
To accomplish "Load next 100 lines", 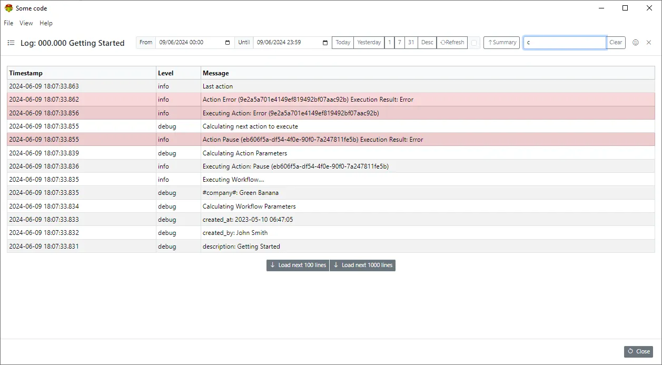I will point(297,265).
